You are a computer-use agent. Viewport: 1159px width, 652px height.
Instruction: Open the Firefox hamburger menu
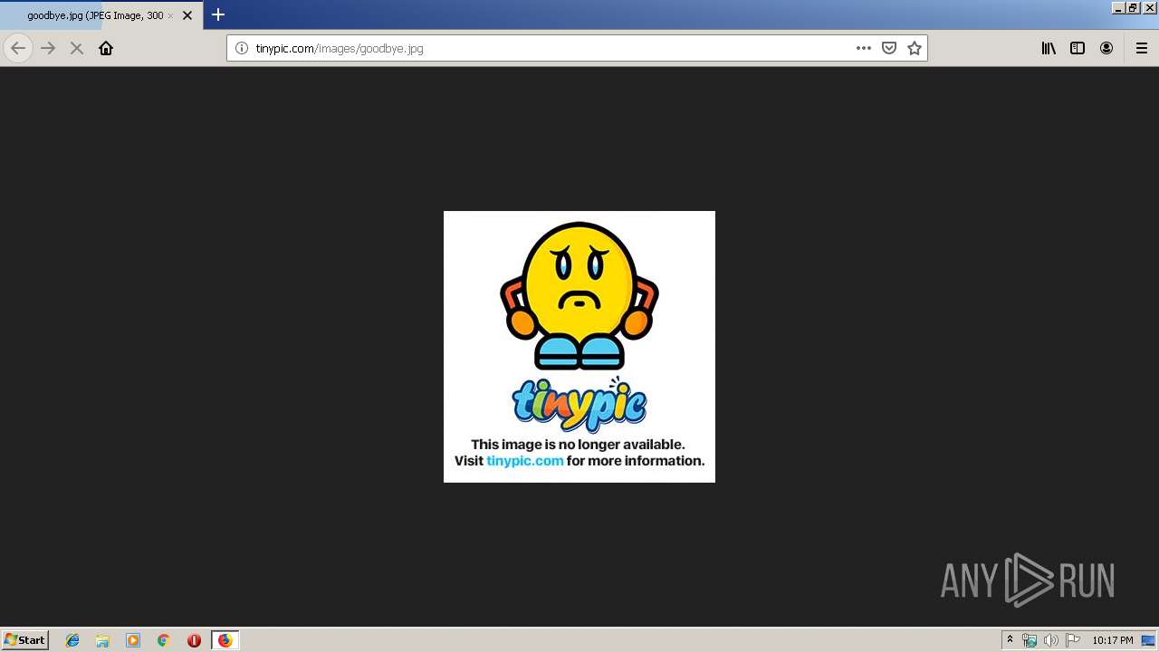point(1142,48)
